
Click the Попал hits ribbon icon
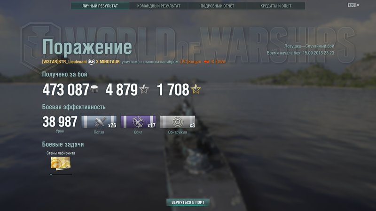click(99, 122)
